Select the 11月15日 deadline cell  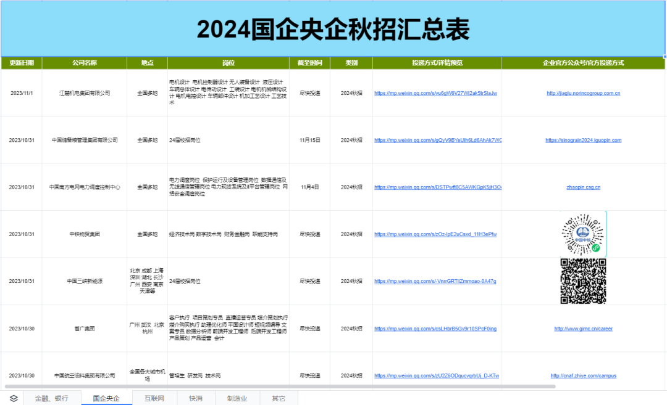click(309, 140)
